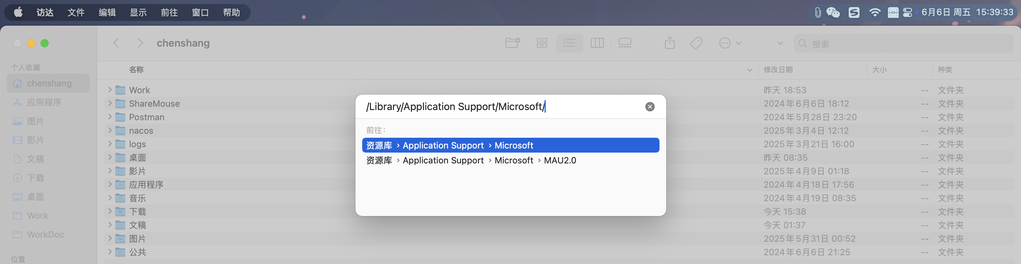This screenshot has height=264, width=1021.
Task: Open 下载 in the sidebar
Action: (35, 178)
